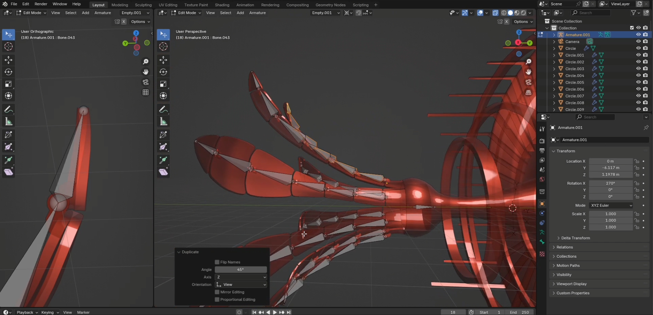Select the Bone Size tool in right viewport

(163, 147)
